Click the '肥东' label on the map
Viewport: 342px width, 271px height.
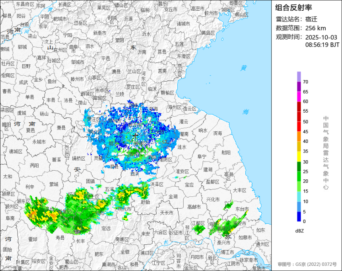tap(99, 254)
